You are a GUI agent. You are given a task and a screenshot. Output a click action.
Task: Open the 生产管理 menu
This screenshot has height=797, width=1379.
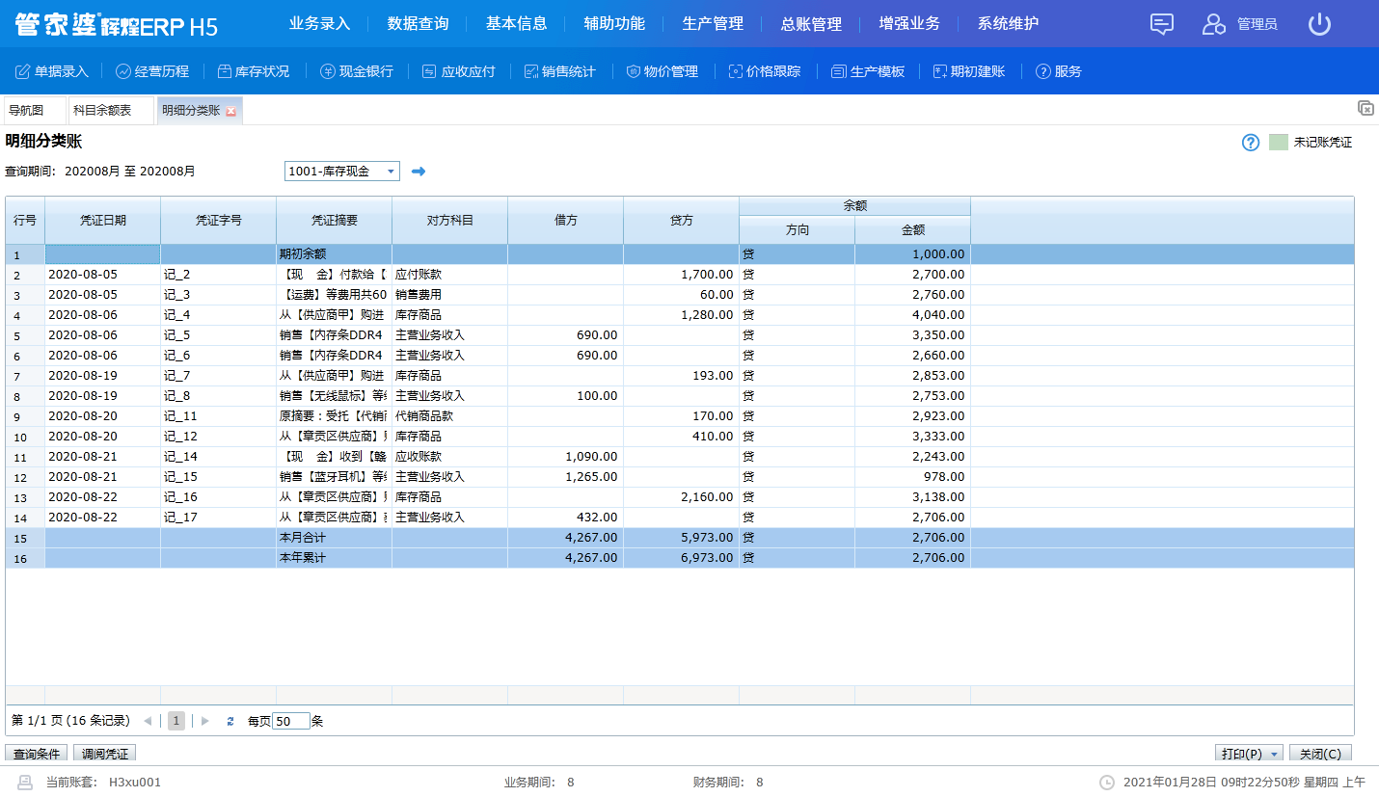(x=713, y=24)
